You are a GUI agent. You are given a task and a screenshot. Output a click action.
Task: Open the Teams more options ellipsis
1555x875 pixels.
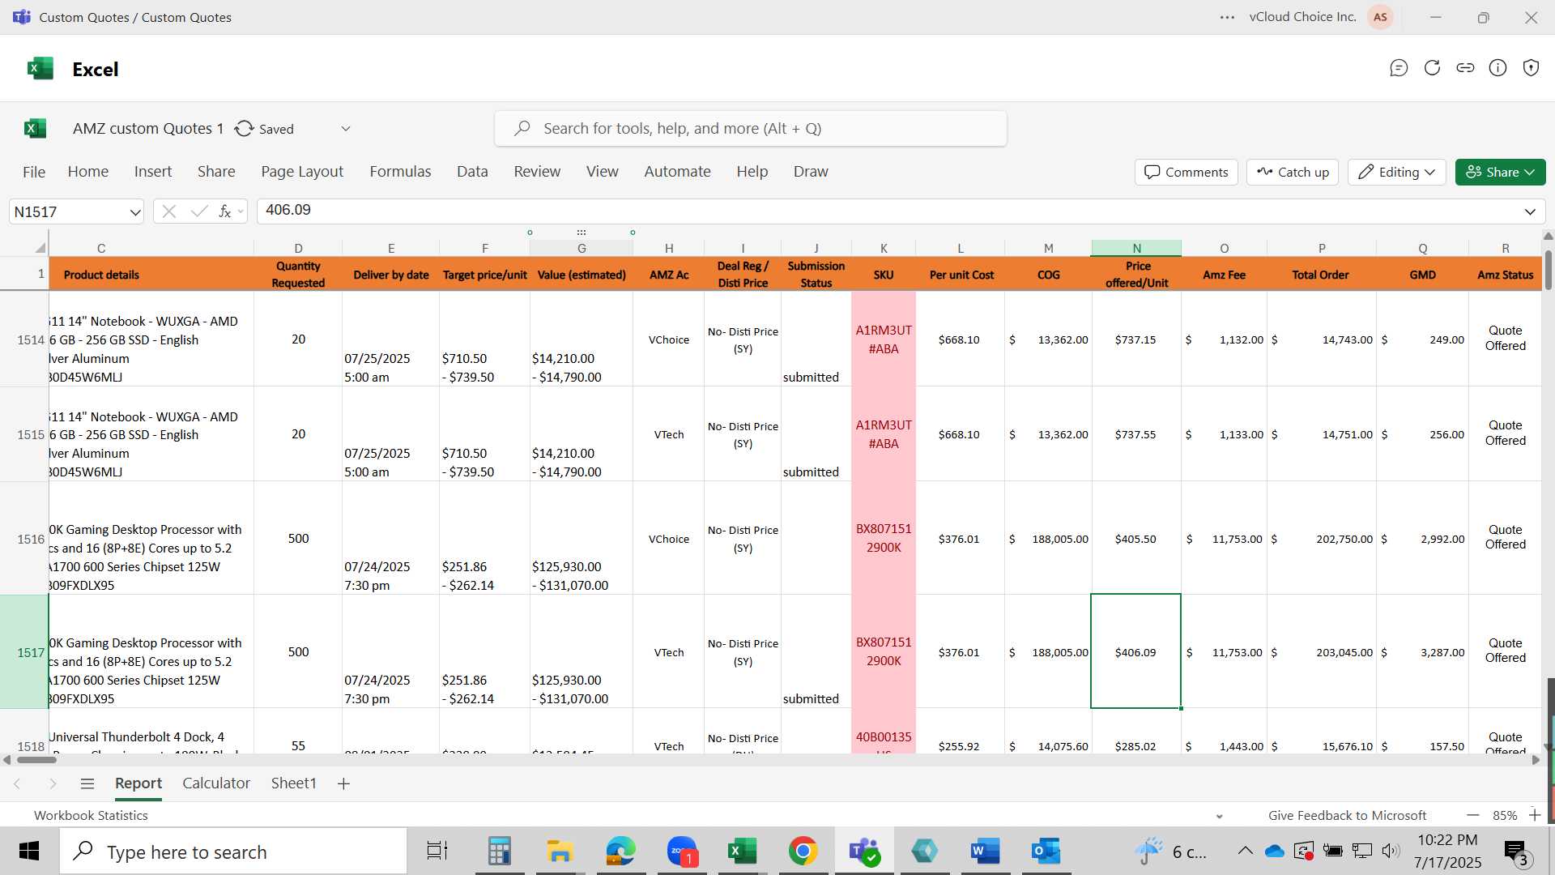coord(1227,17)
